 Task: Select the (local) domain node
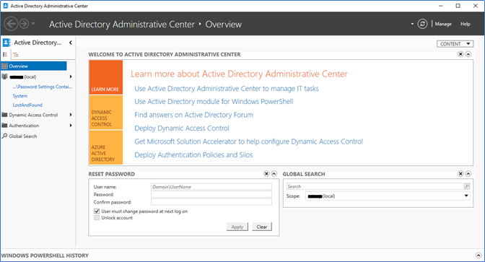(x=22, y=77)
